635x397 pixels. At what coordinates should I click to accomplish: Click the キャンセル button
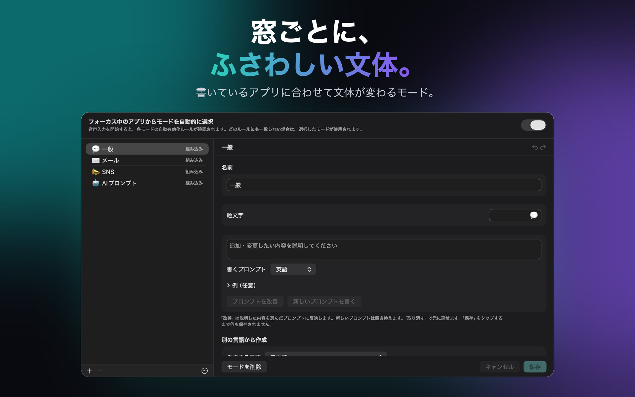coord(499,367)
